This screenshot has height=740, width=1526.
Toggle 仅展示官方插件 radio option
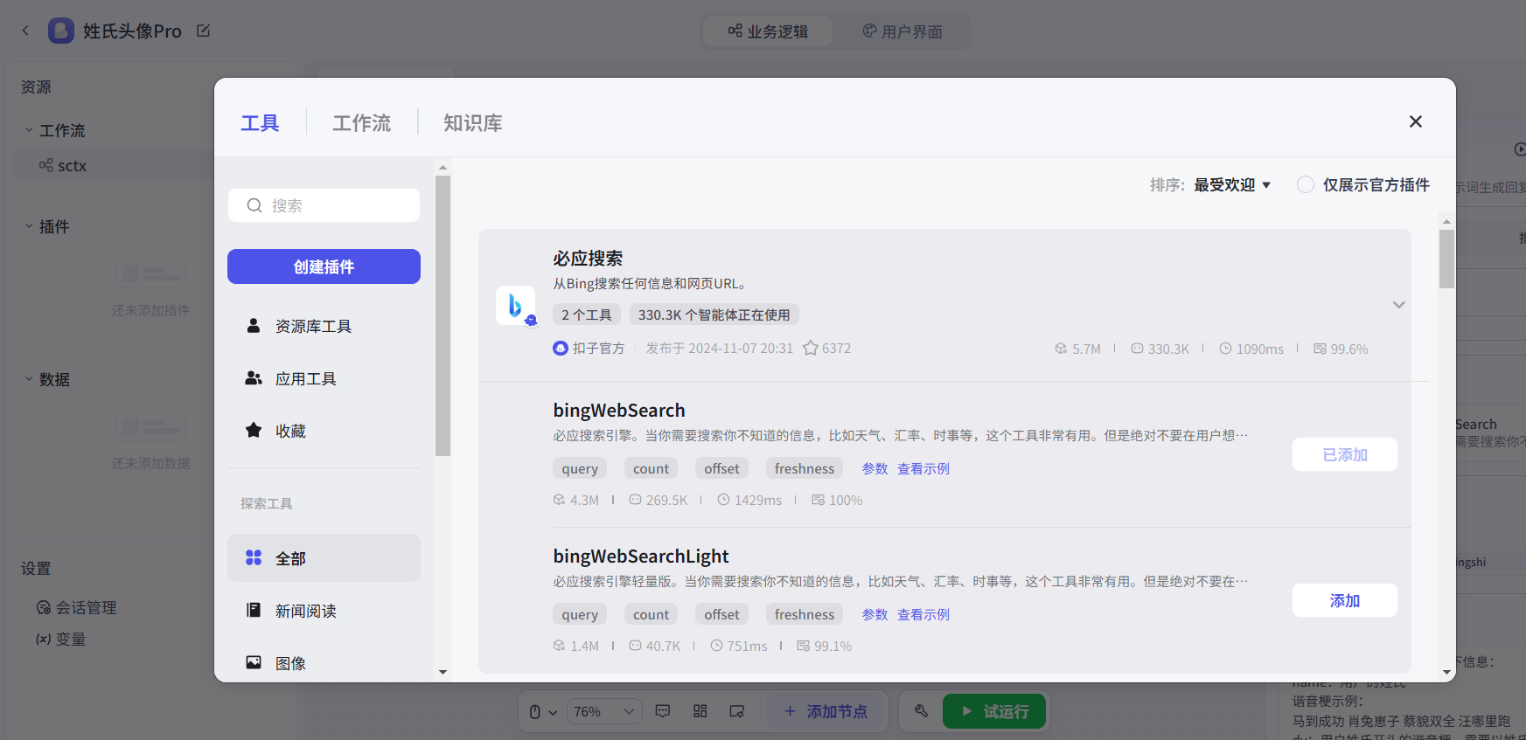coord(1306,184)
